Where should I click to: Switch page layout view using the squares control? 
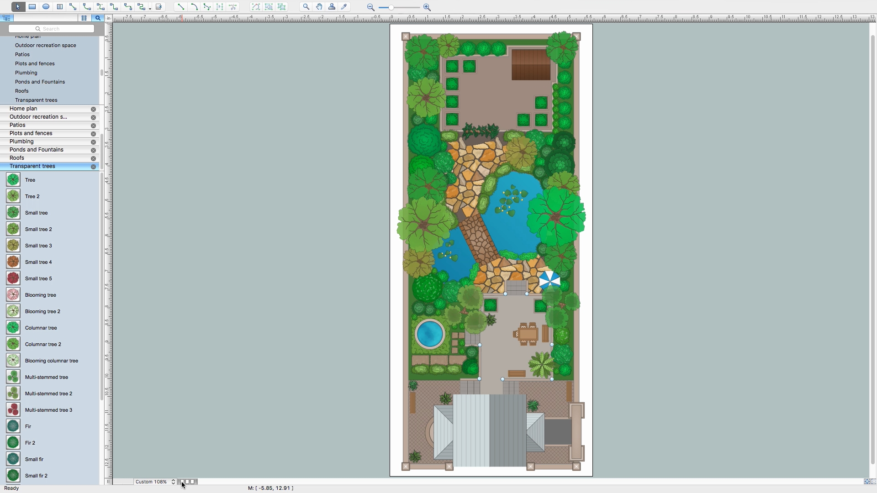click(x=187, y=482)
